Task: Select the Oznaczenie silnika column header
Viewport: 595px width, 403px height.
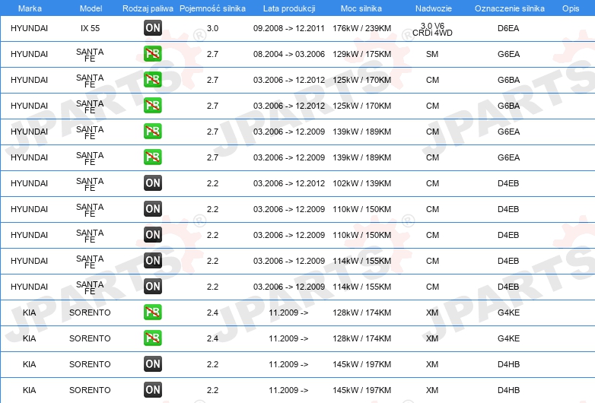Action: pyautogui.click(x=510, y=8)
